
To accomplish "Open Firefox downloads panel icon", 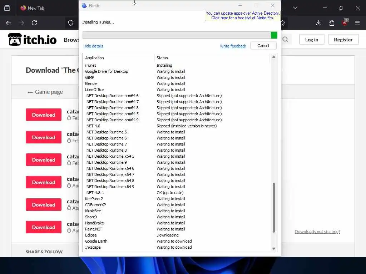I will [x=318, y=23].
